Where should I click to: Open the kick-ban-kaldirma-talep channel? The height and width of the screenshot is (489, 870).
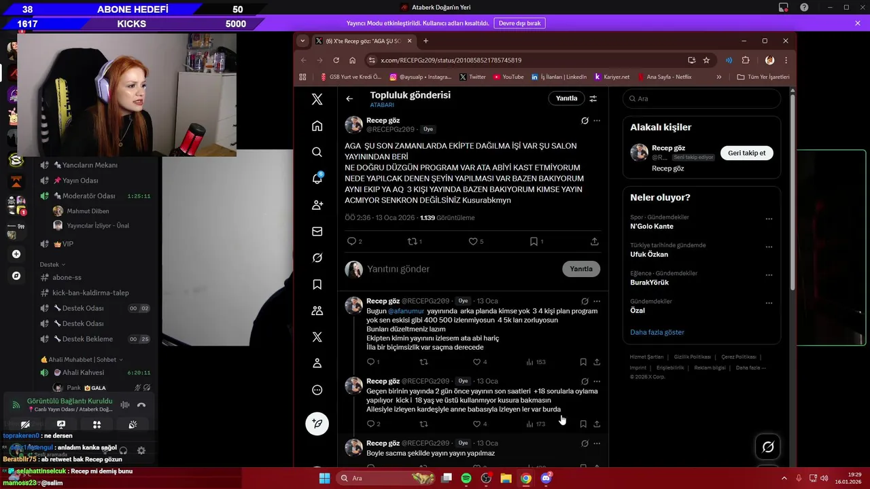click(90, 293)
